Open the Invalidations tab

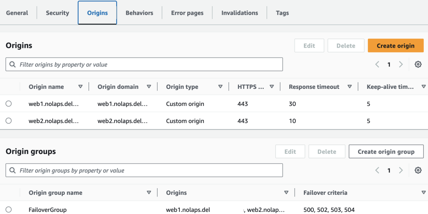coord(239,13)
